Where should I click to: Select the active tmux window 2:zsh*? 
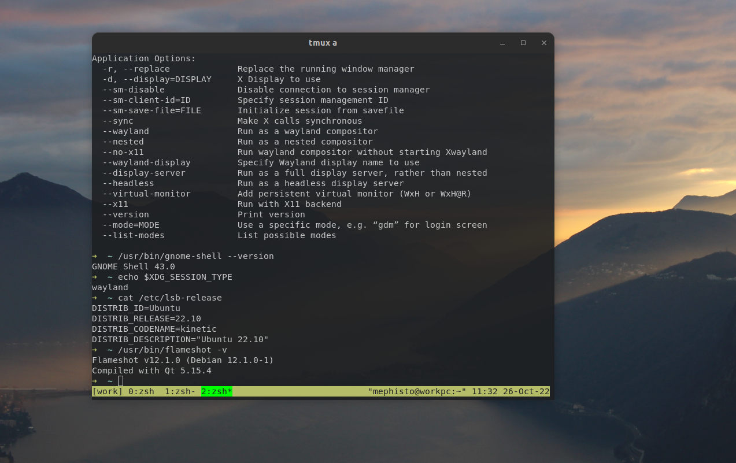point(216,391)
